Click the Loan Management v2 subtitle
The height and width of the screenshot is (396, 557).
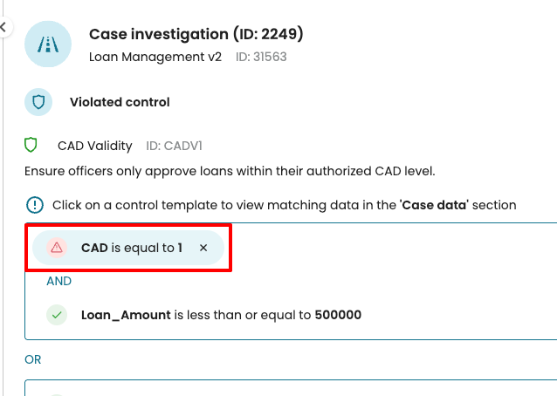pos(155,57)
